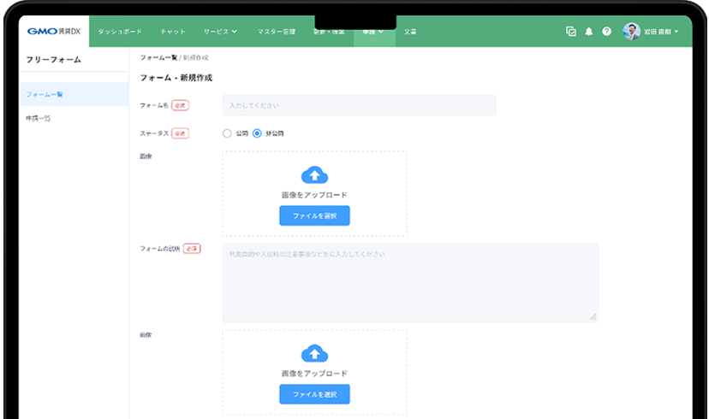Expand the 申請 dropdown in the nav bar

[x=374, y=32]
